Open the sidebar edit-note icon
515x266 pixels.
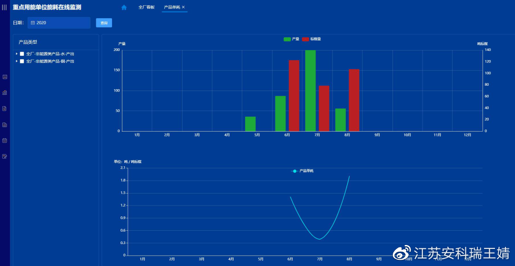[x=5, y=156]
